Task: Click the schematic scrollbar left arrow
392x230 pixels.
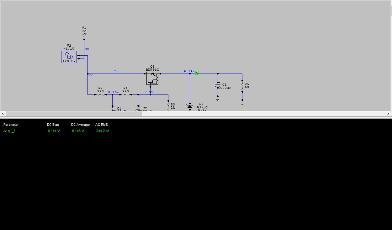Action: (3, 114)
